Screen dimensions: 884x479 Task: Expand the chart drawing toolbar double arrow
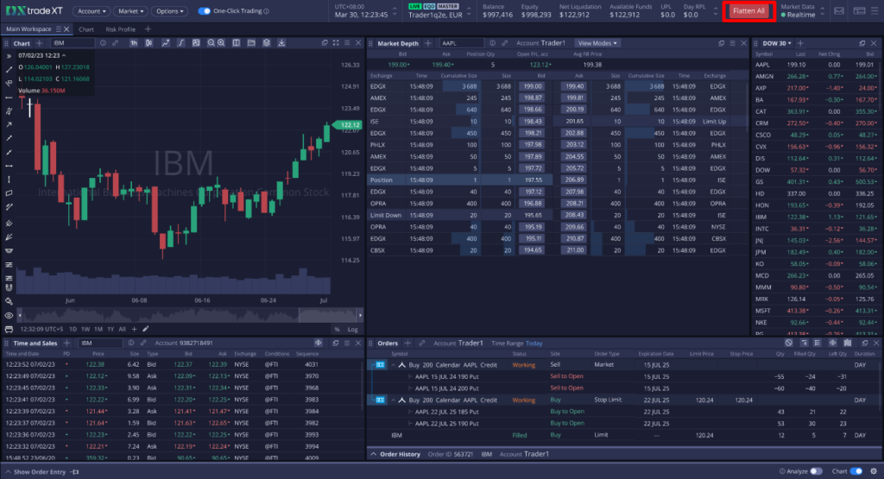pos(9,56)
